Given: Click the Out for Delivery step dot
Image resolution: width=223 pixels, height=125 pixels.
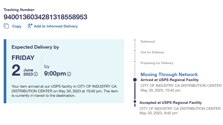Looking at the screenshot, I should click(x=135, y=51).
